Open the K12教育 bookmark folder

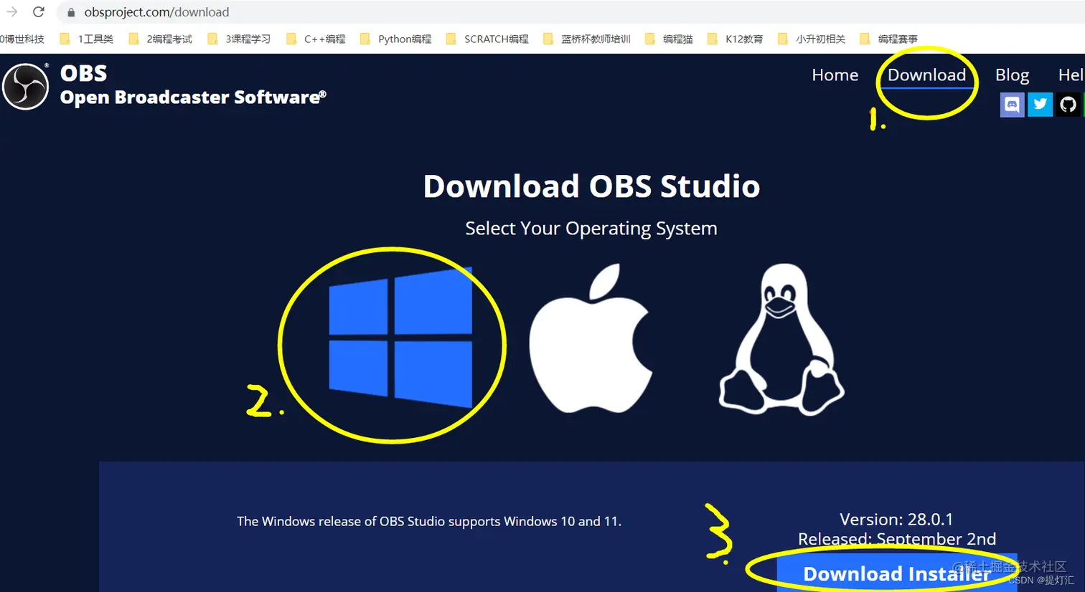pyautogui.click(x=735, y=39)
